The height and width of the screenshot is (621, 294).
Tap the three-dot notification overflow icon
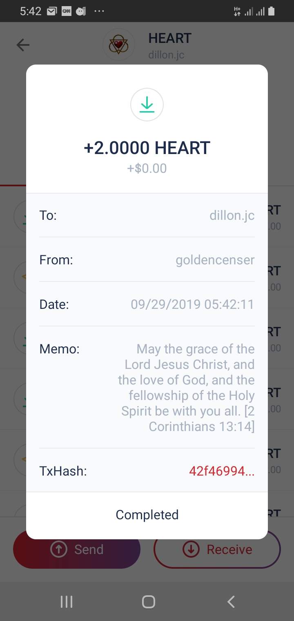click(x=99, y=11)
